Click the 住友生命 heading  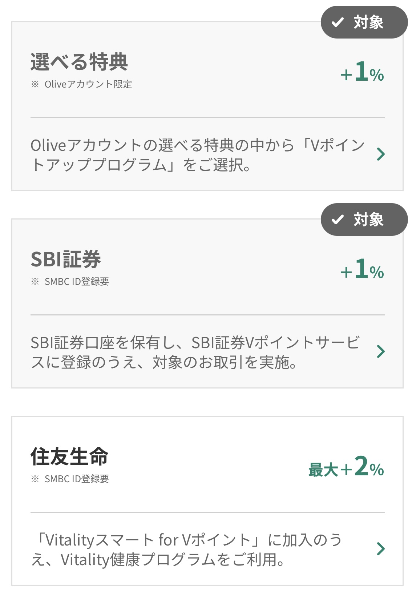tap(69, 456)
